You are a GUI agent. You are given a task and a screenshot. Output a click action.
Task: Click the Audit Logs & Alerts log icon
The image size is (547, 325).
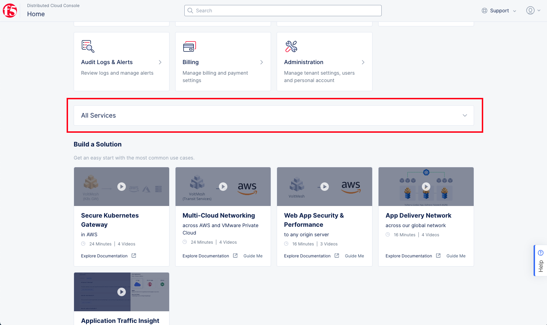coord(87,46)
